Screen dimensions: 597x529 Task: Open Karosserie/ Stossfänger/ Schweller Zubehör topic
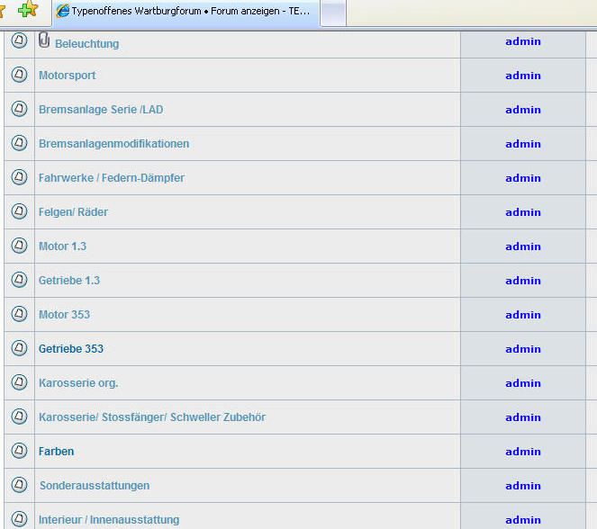[x=151, y=417]
